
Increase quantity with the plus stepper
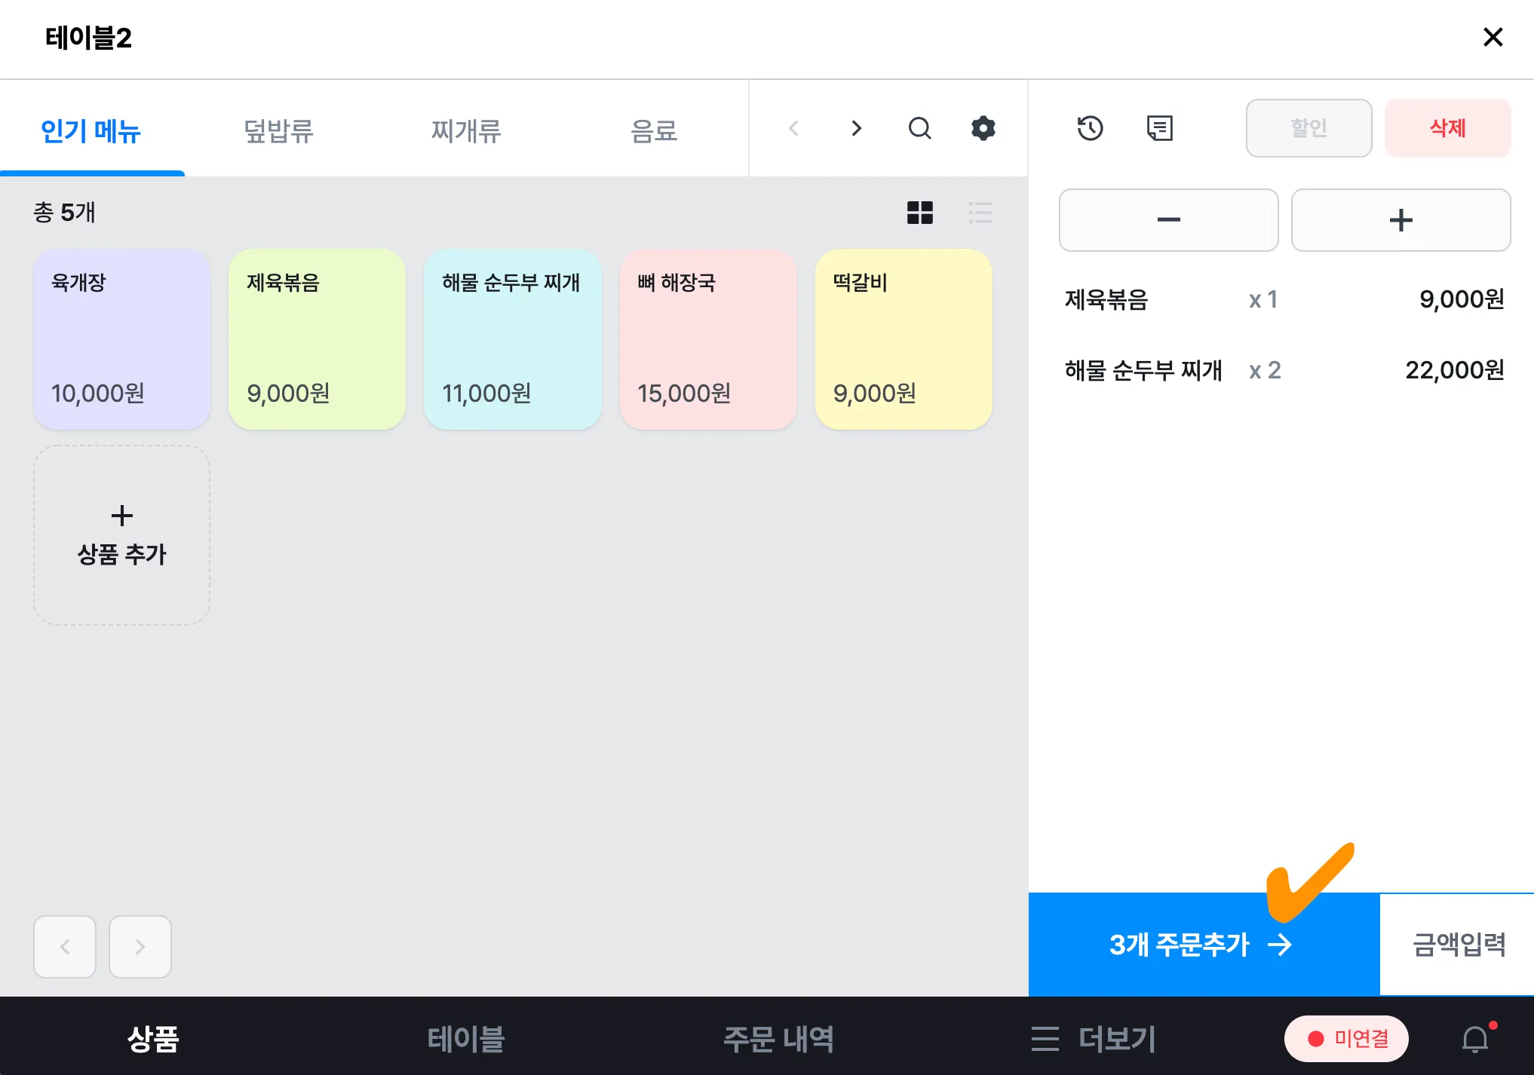[1401, 220]
